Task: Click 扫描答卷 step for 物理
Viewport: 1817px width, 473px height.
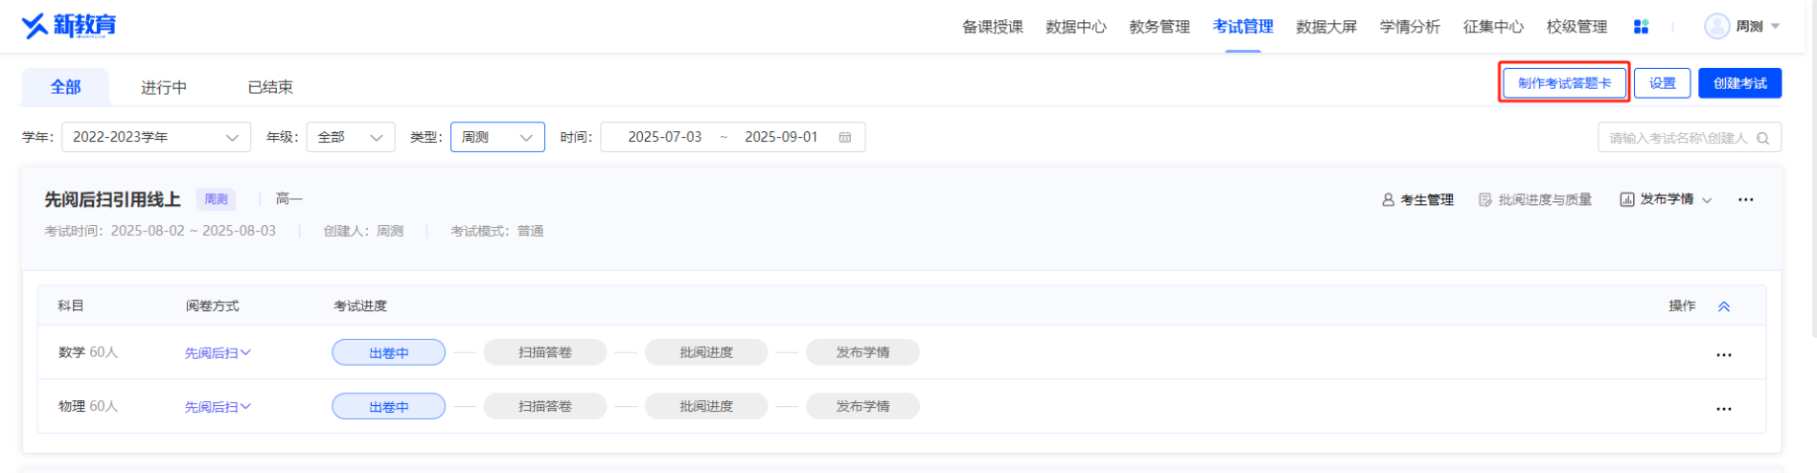Action: click(545, 406)
